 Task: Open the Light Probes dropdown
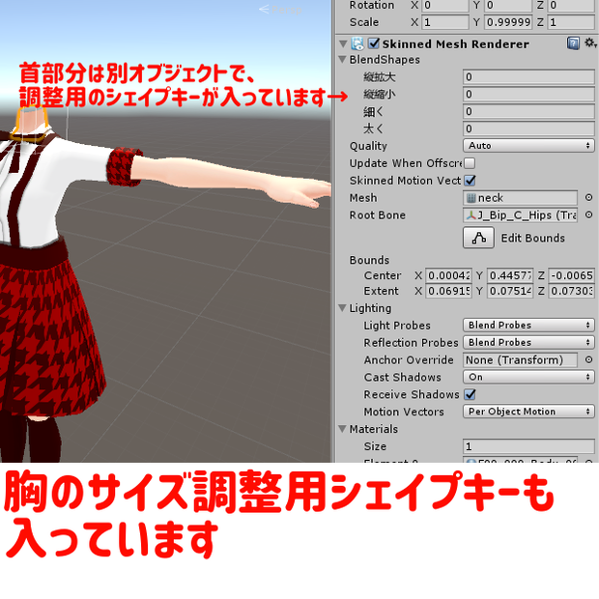point(528,325)
